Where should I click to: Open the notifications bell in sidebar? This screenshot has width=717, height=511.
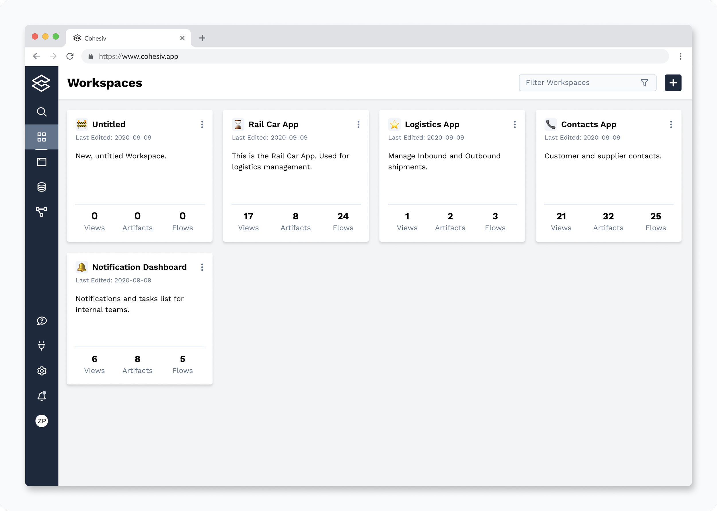[x=42, y=396]
